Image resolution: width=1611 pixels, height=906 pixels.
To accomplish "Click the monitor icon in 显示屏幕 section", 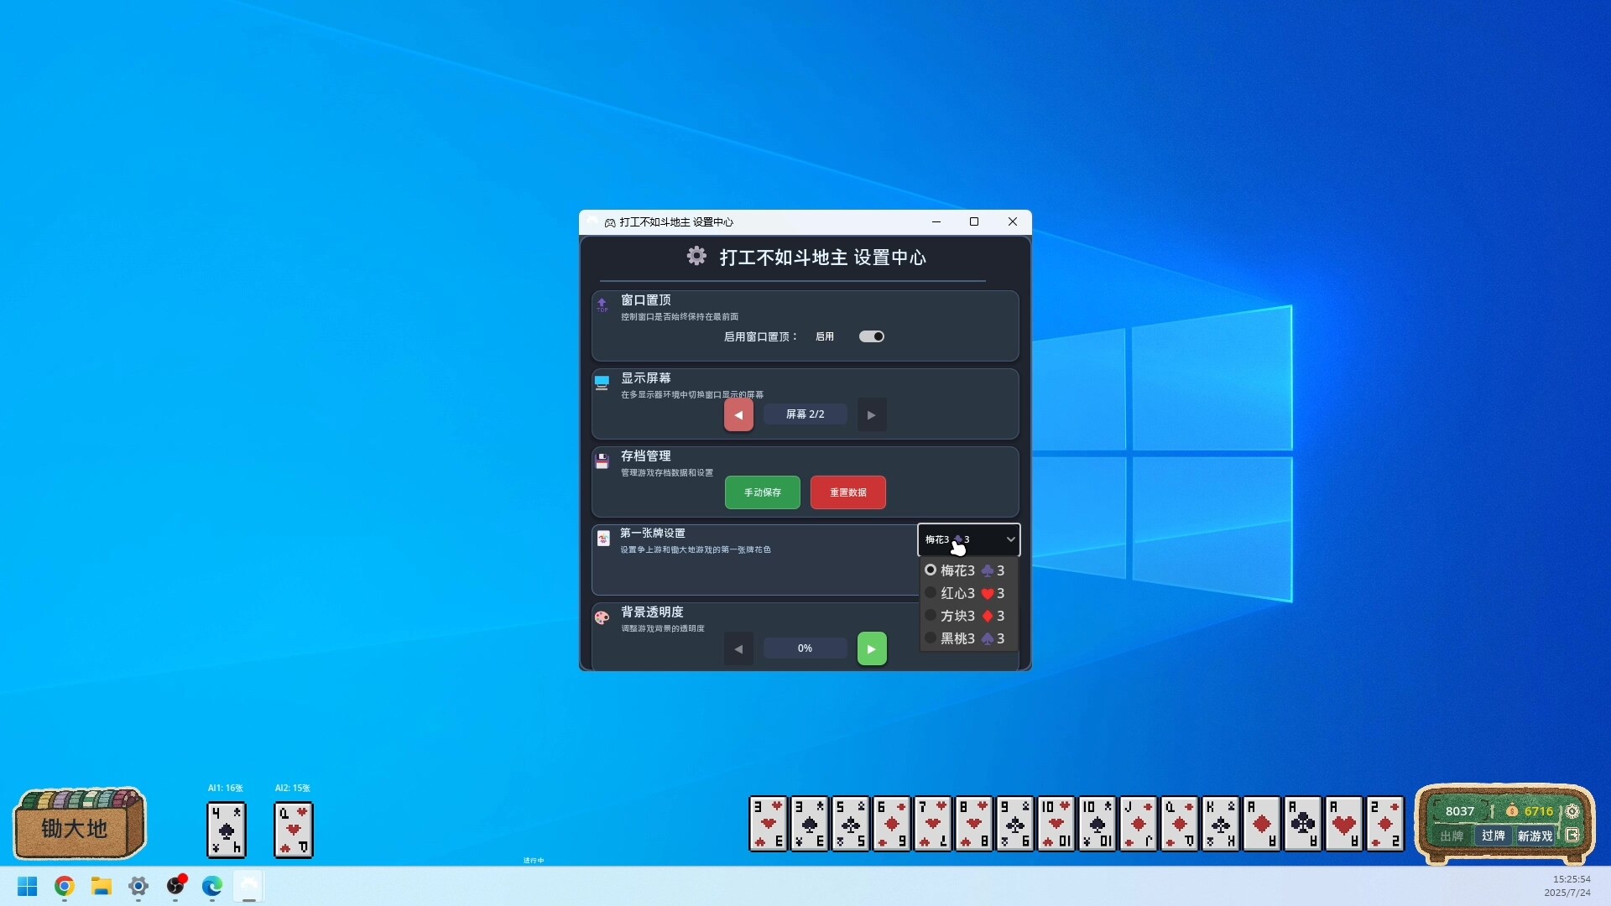I will (x=602, y=383).
